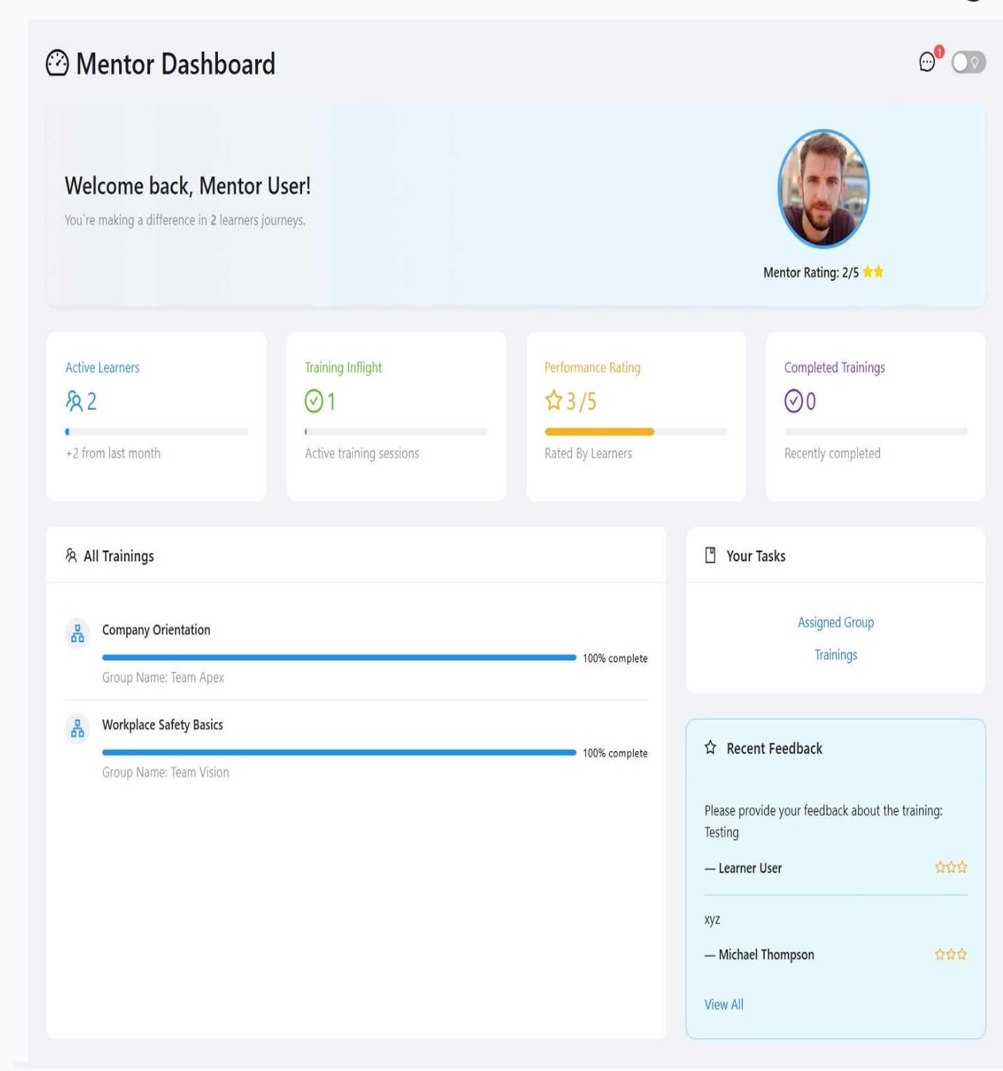Click the Company Orientation group icon
Screen dimensions: 1003x1071
(x=78, y=634)
